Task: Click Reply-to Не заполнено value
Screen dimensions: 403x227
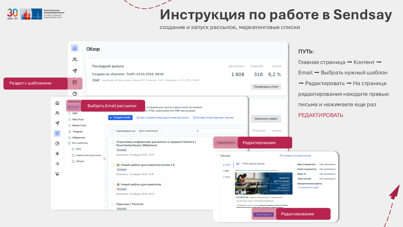Action: tap(327, 174)
